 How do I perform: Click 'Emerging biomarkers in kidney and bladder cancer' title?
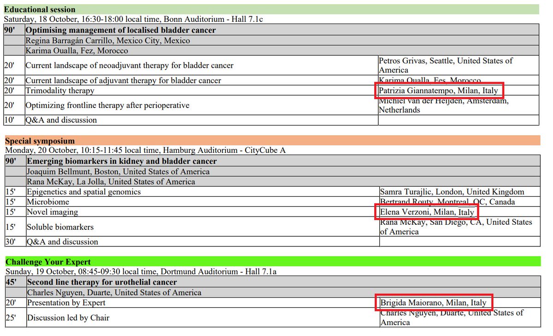pyautogui.click(x=122, y=161)
